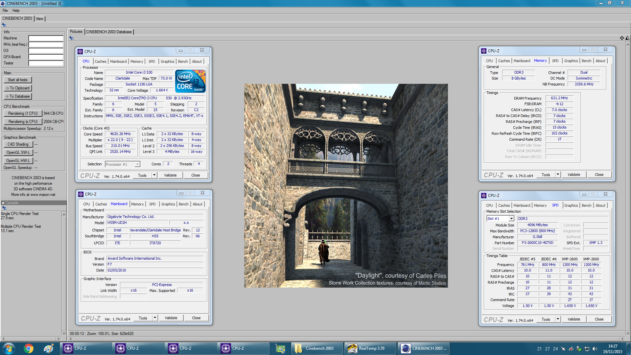Screen dimensions: 631x355
Task: Expand Tools arrow in Mainboard window
Action: [155, 318]
